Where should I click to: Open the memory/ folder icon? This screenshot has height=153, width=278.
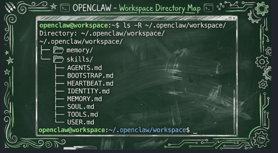coord(59,50)
